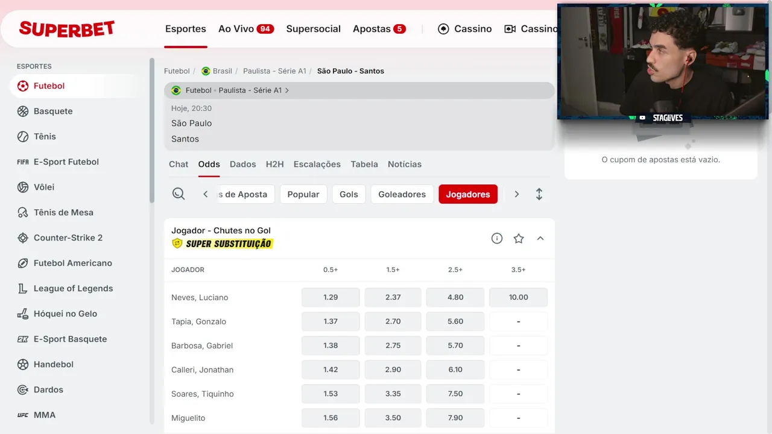Switch to the H2H tab
The height and width of the screenshot is (434, 772).
[275, 164]
